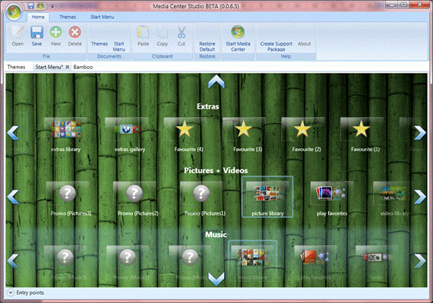This screenshot has height=303, width=433.
Task: Select the Favourite (3) star tile
Action: pyautogui.click(x=247, y=135)
